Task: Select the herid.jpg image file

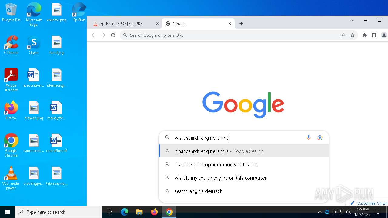Action: point(57,45)
